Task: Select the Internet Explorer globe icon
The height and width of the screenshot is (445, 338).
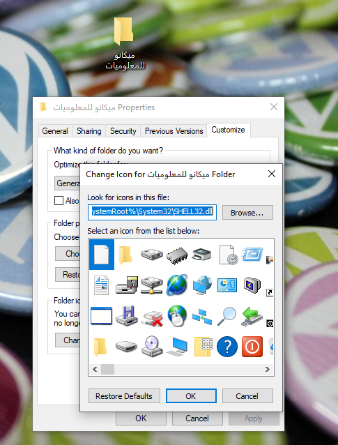Action: (177, 285)
